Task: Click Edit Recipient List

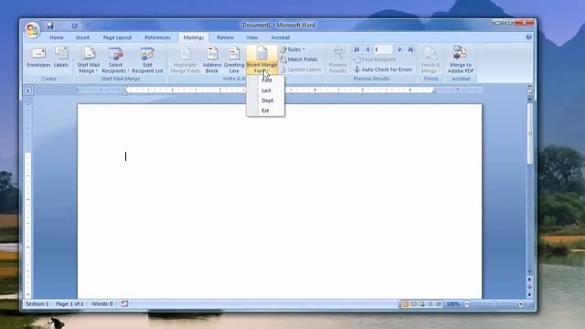Action: pos(147,59)
